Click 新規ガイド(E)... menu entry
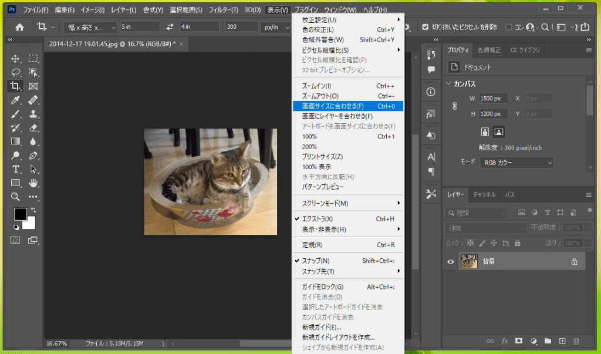The image size is (601, 354). coord(321,327)
